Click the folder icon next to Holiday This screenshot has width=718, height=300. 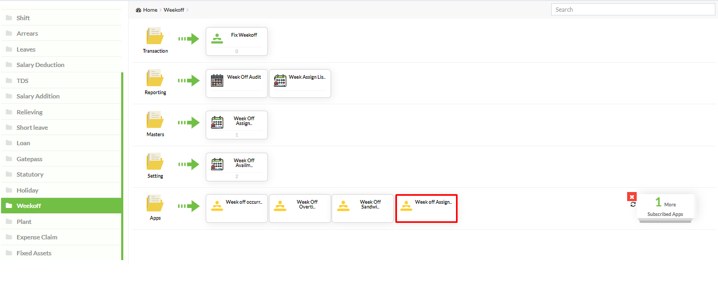click(x=9, y=190)
